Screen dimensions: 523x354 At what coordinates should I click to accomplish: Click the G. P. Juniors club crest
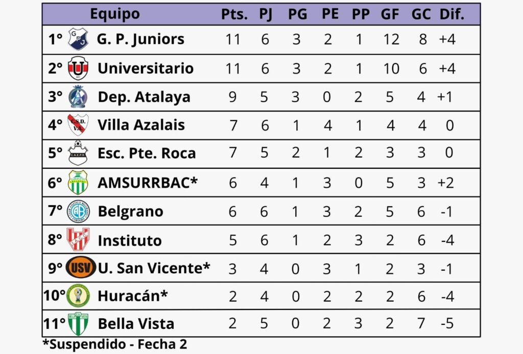pos(78,39)
